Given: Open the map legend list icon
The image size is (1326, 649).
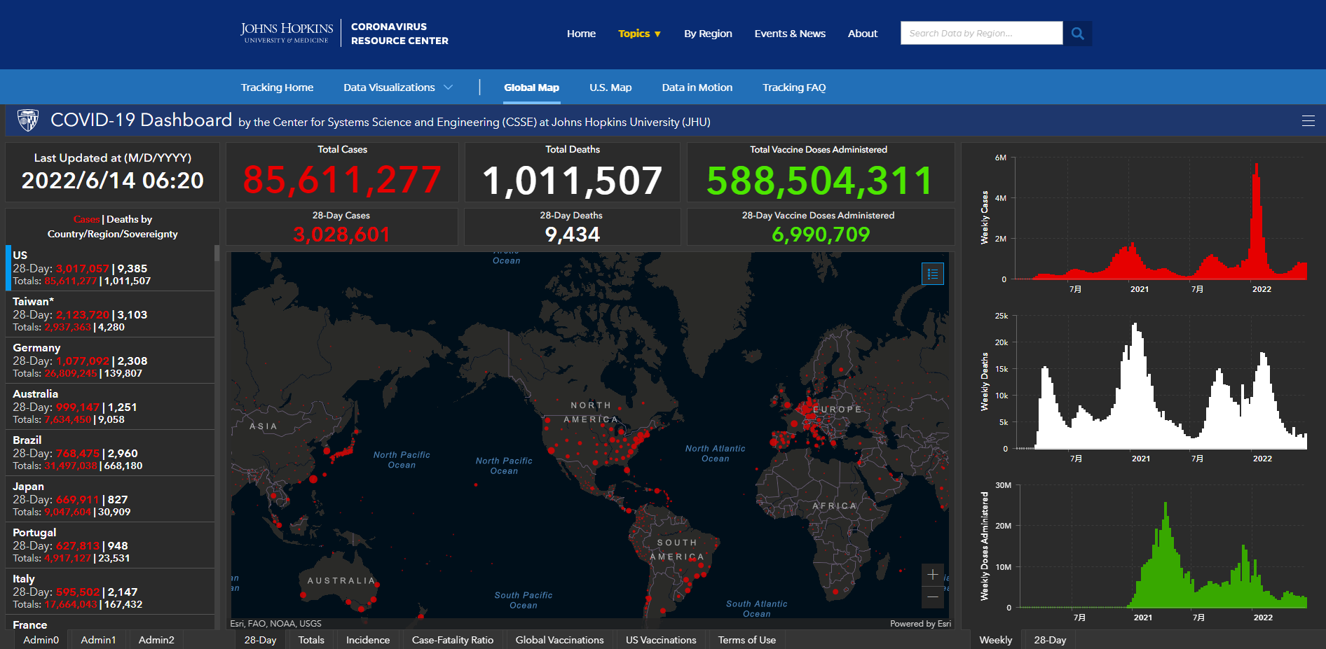Looking at the screenshot, I should click(x=932, y=274).
